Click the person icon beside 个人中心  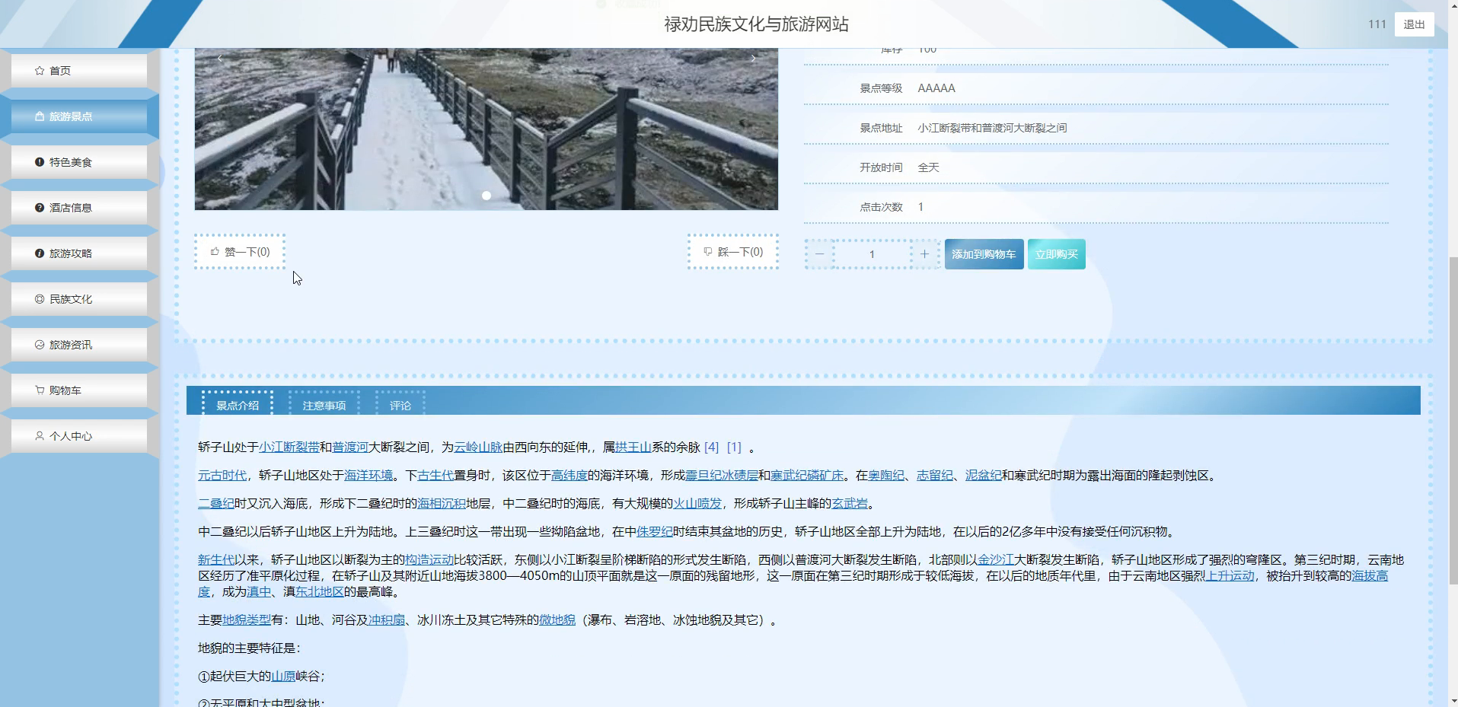coord(40,436)
